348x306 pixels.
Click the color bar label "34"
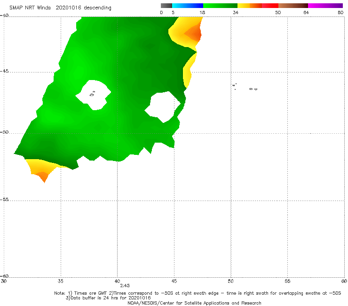click(236, 12)
